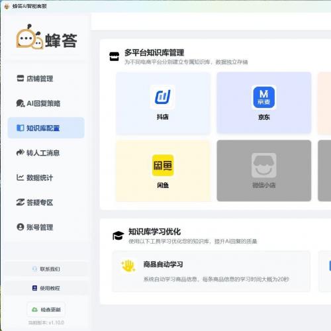Select the disabled 微信小店 card
Image resolution: width=331 pixels, height=331 pixels.
(264, 171)
